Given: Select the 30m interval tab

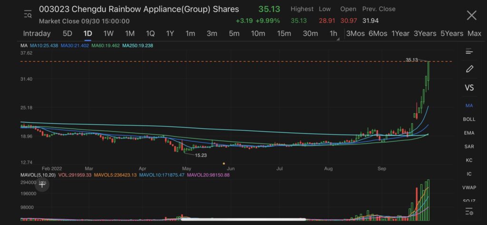Looking at the screenshot, I should (310, 34).
